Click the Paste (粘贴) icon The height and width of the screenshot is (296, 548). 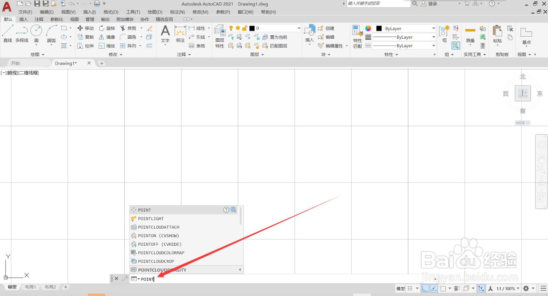point(497,34)
